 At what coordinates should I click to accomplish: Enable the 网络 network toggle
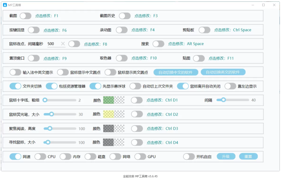(115, 157)
